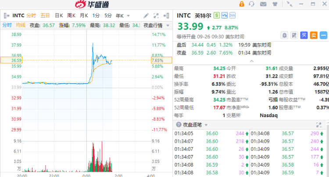Toggle the blue 分时 line indicator
Image resolution: width=329 pixels, height=177 pixels.
pos(7,25)
